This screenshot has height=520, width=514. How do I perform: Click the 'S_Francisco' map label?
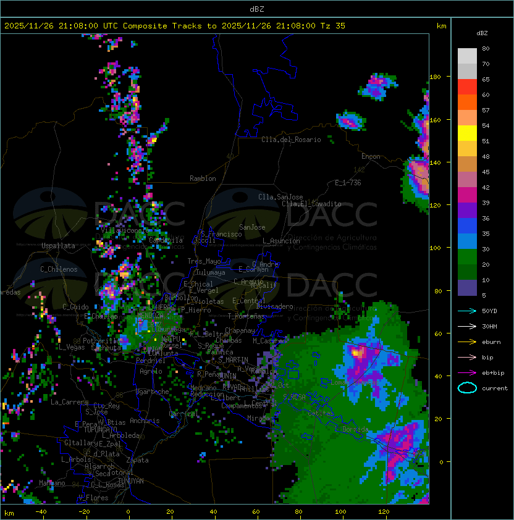point(221,234)
